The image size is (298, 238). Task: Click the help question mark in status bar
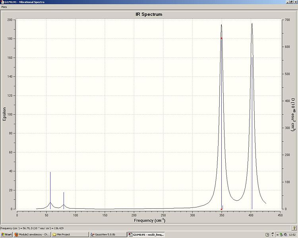tap(294, 228)
